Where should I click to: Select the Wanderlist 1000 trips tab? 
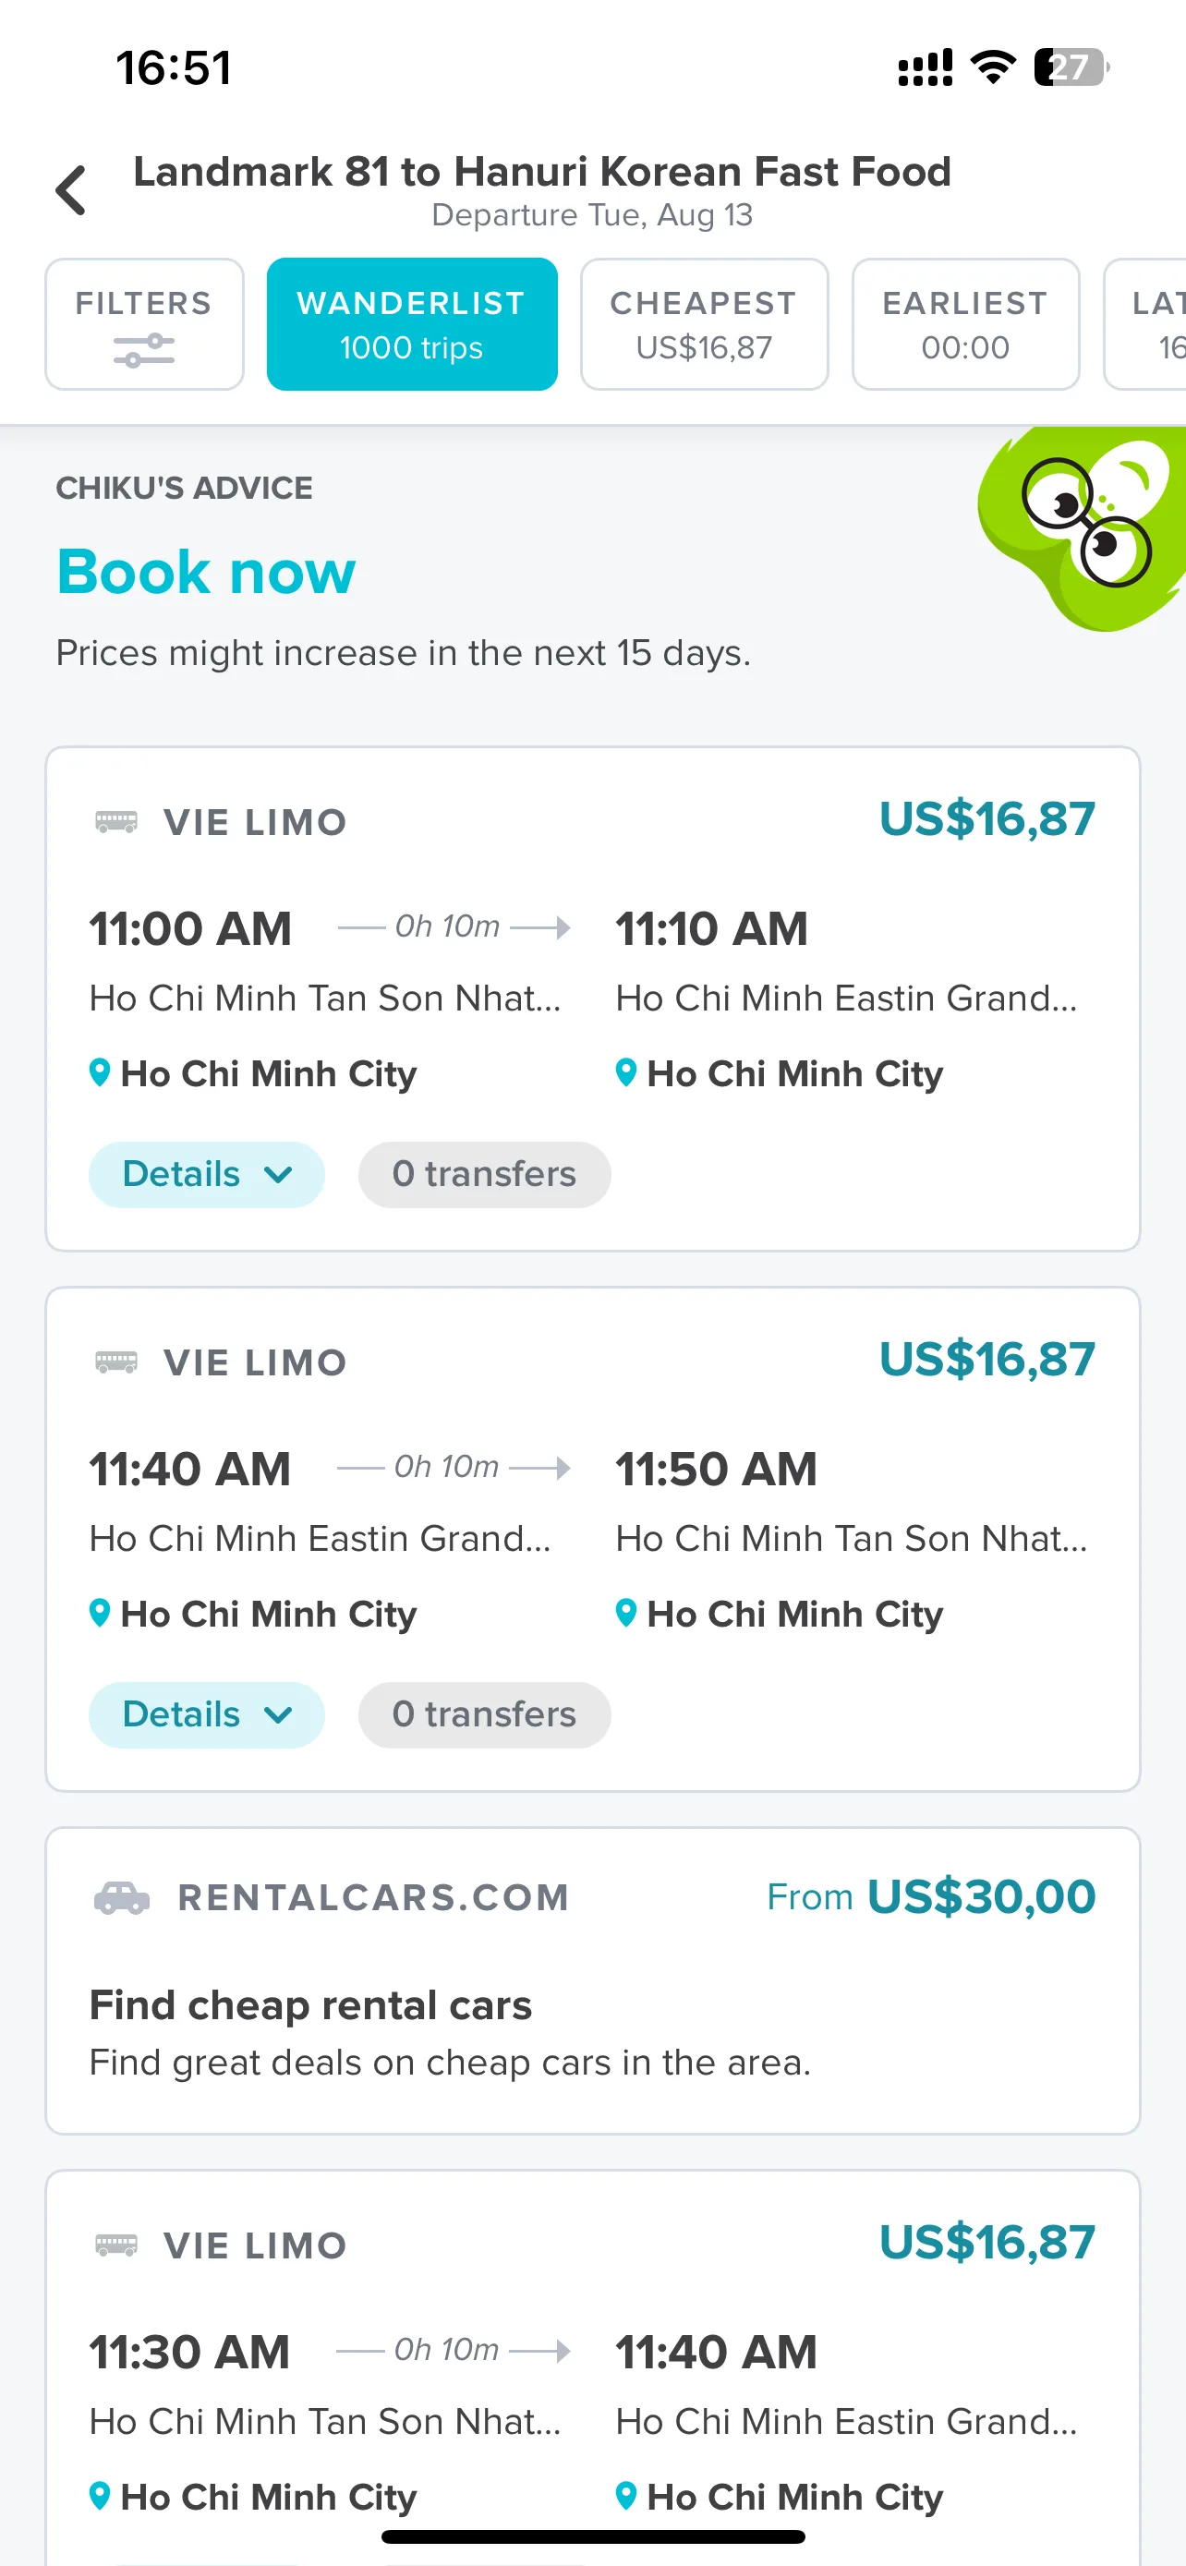[411, 323]
